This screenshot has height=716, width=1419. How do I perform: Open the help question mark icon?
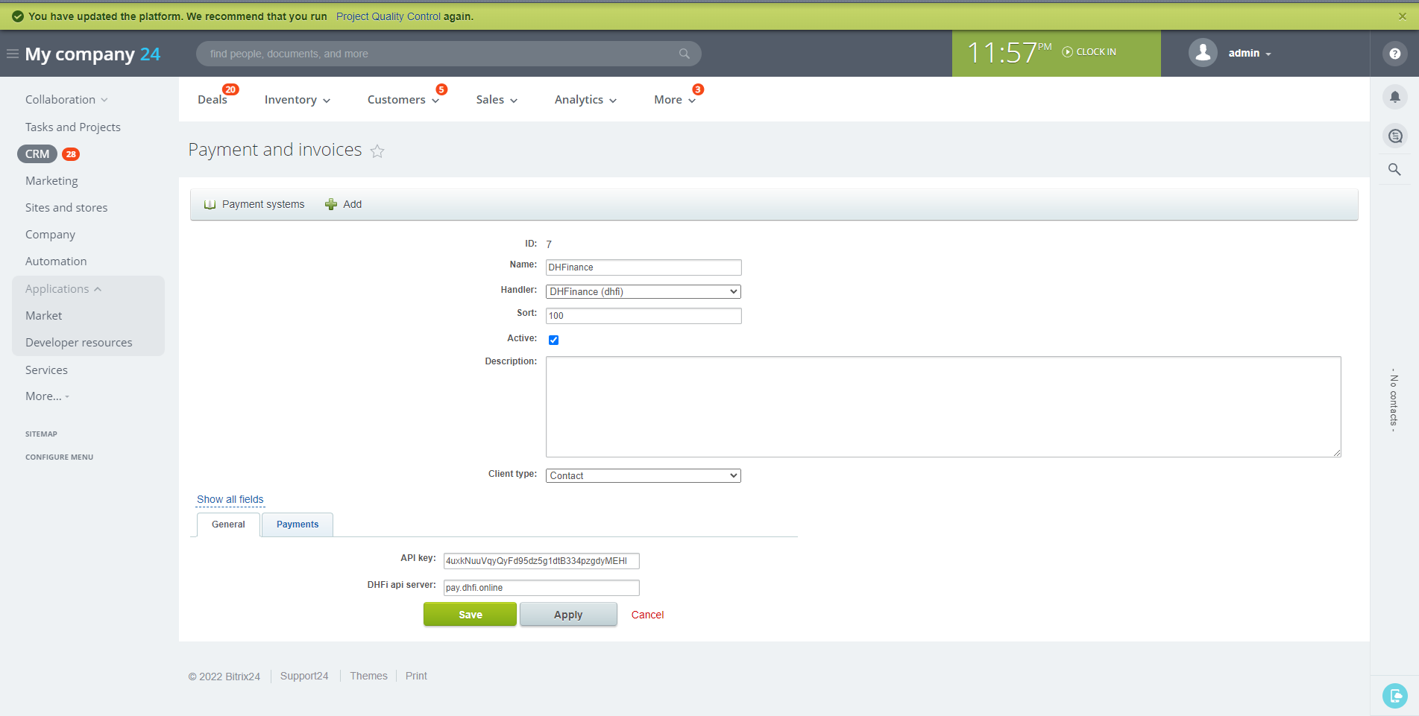(x=1394, y=54)
